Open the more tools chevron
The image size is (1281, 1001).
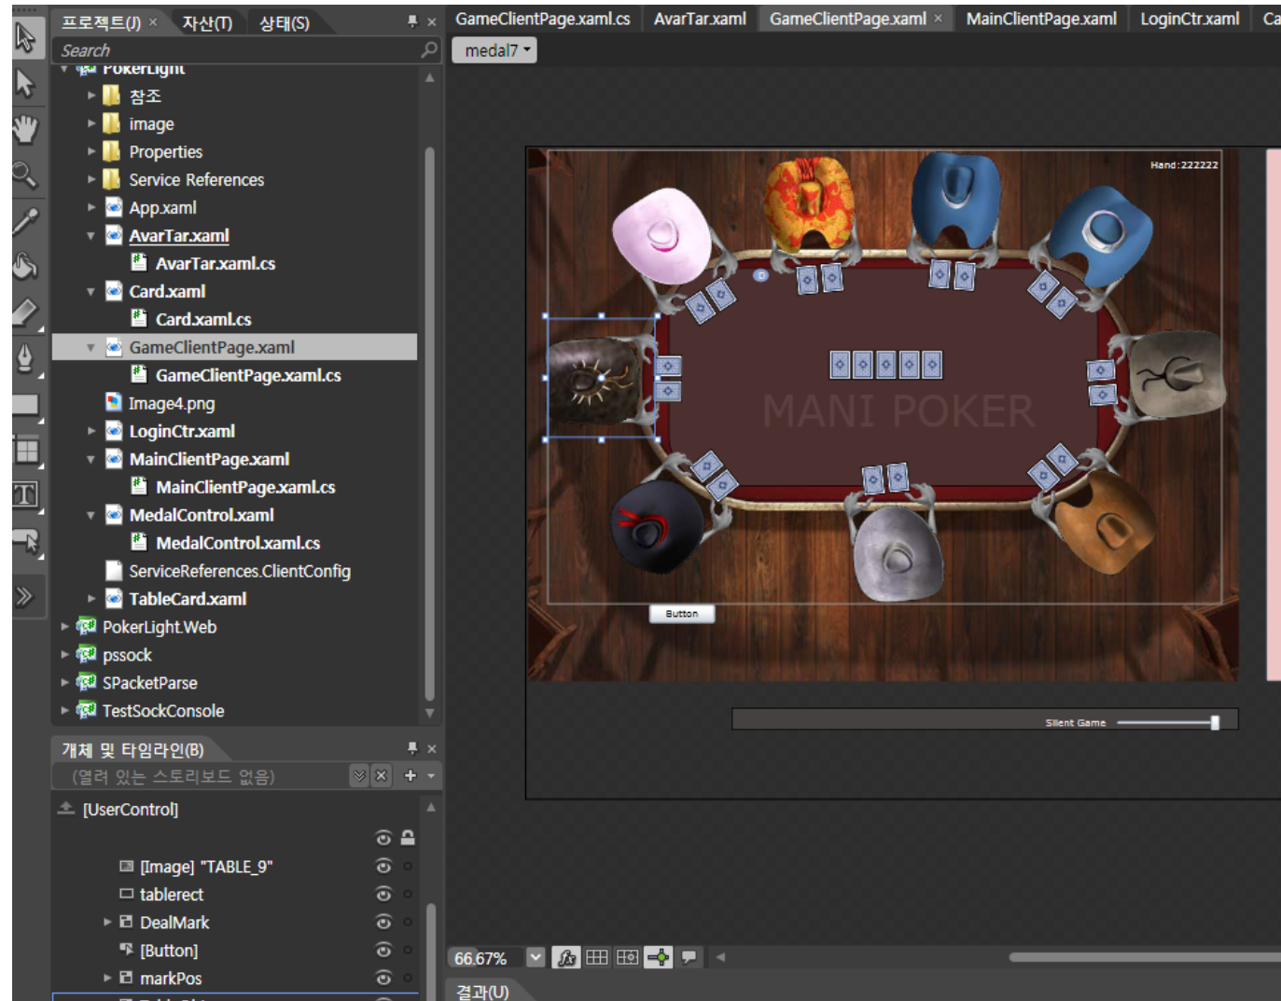pyautogui.click(x=24, y=596)
